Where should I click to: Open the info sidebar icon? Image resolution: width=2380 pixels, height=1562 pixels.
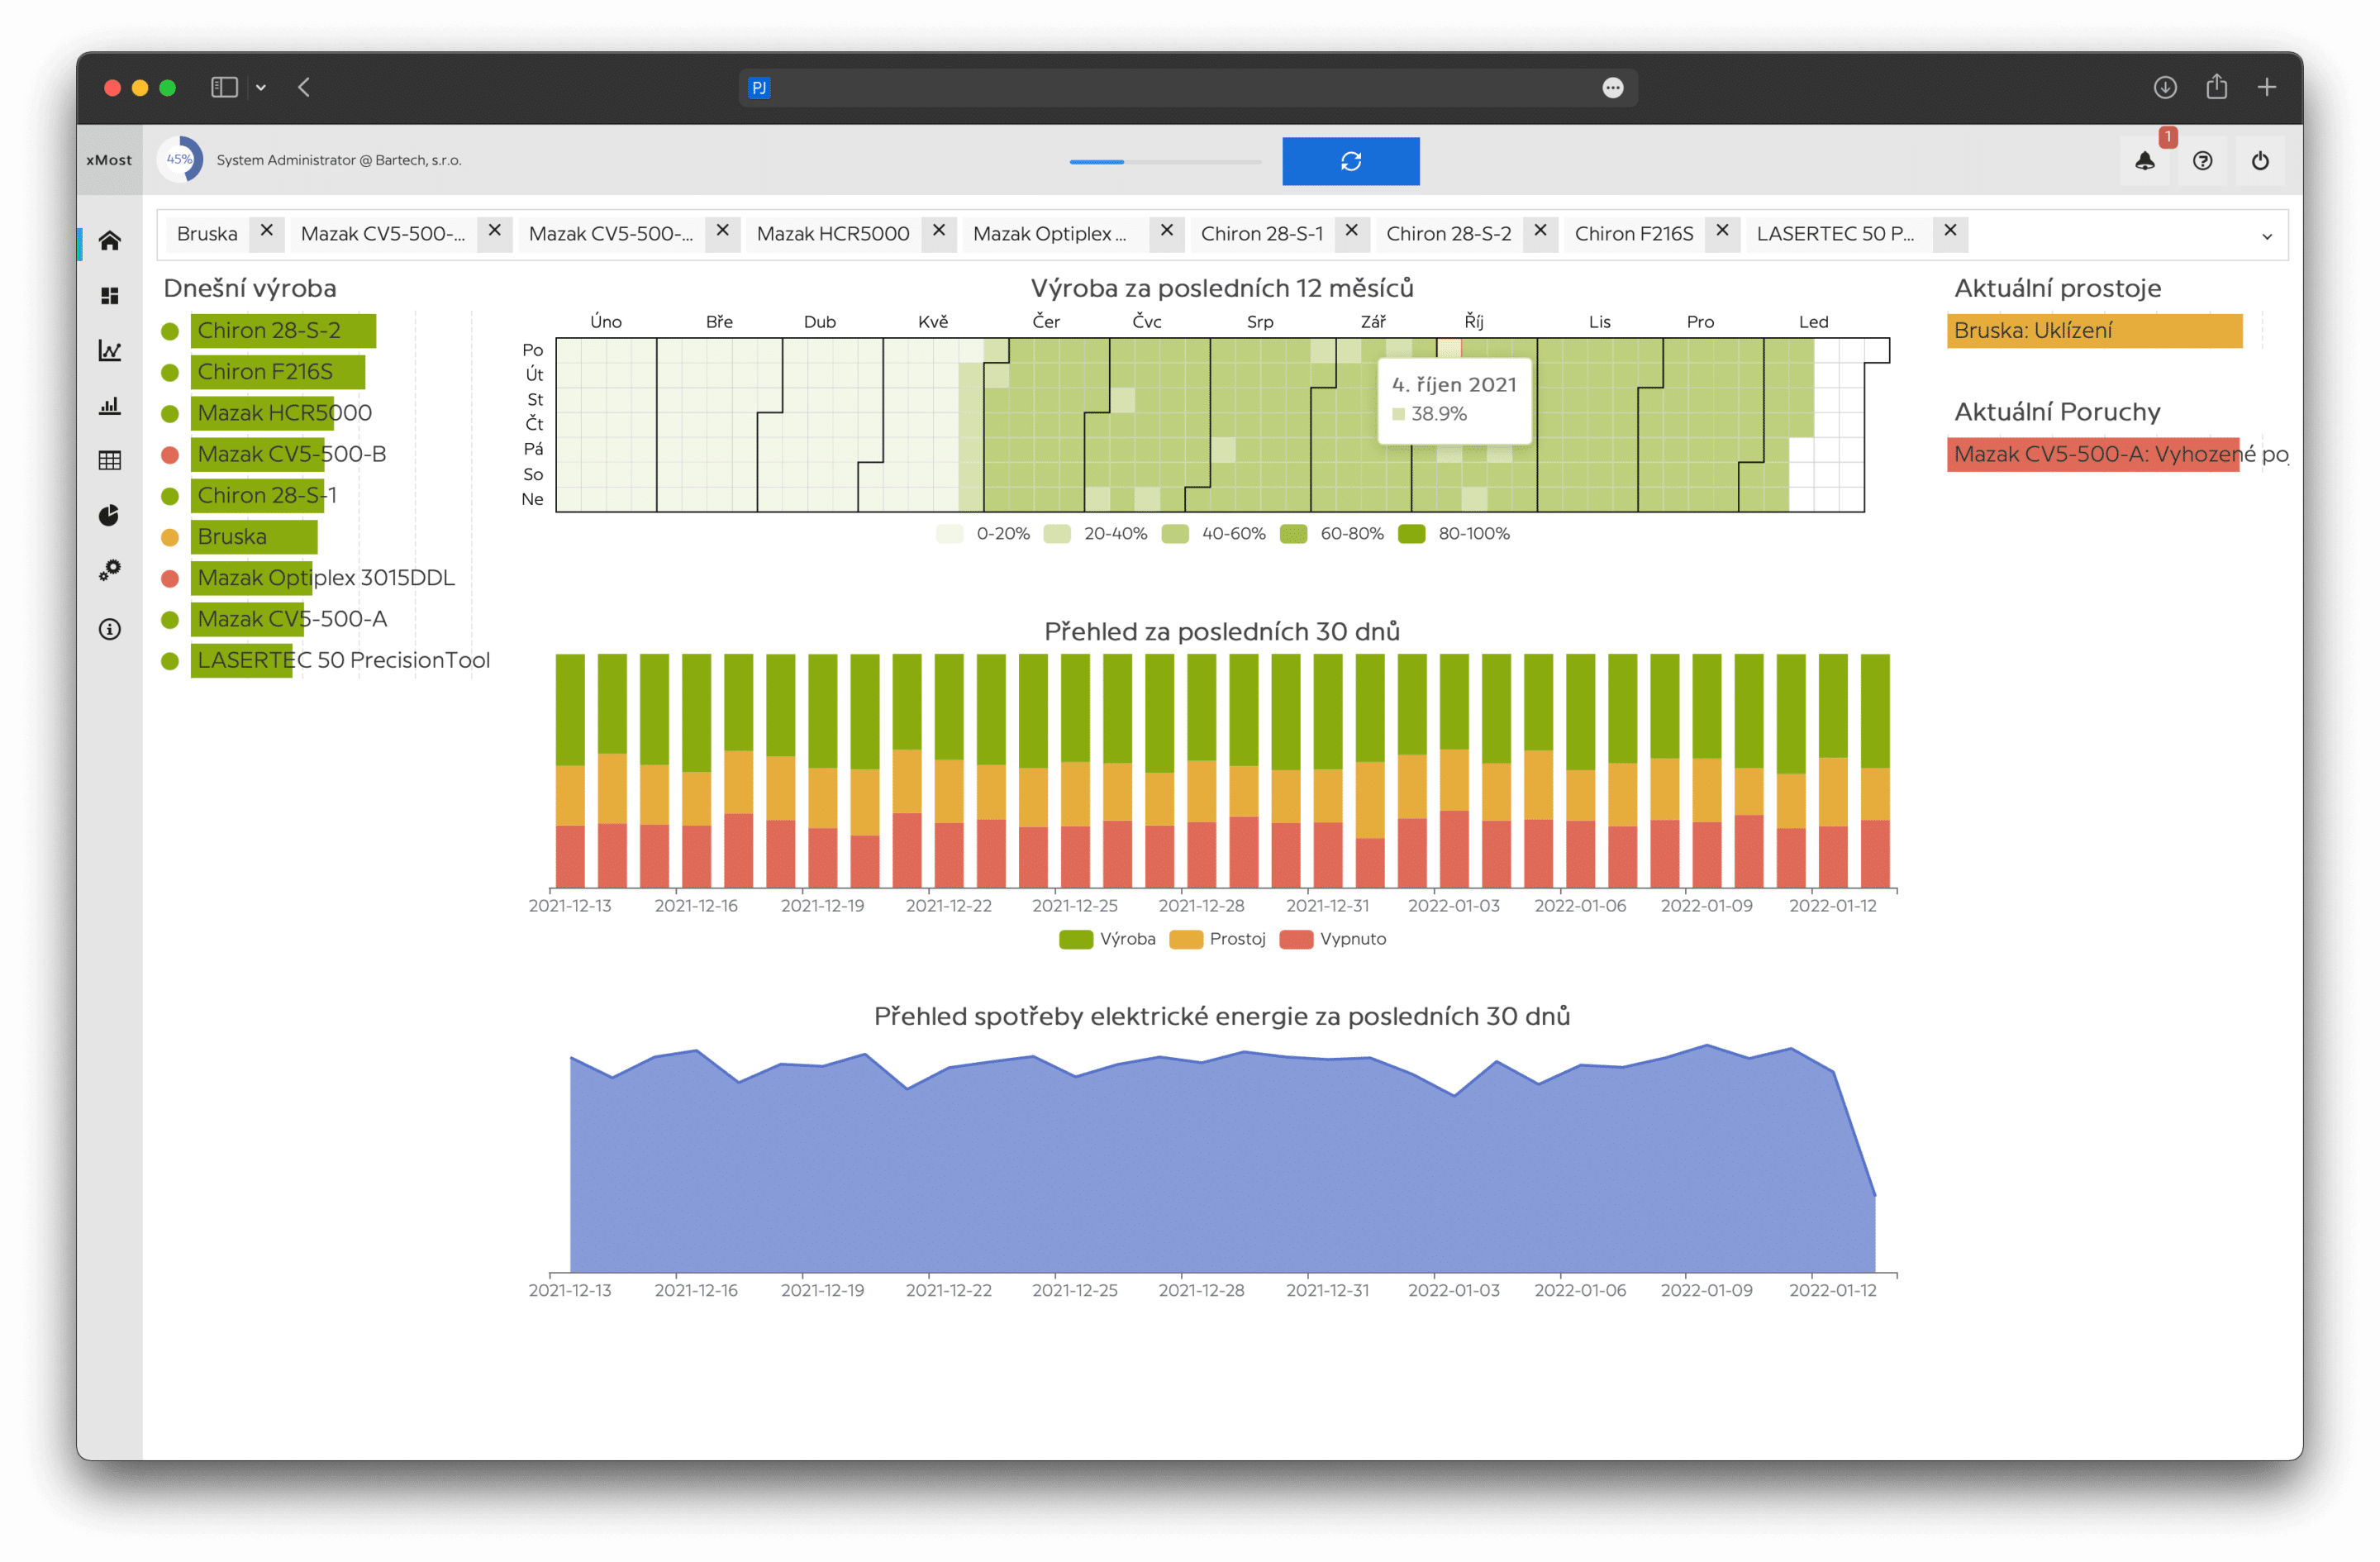coord(109,629)
